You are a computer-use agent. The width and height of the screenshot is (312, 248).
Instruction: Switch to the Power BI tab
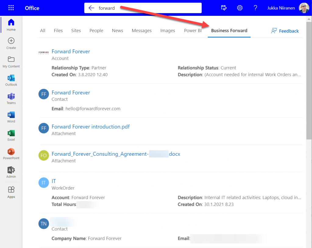tap(193, 31)
